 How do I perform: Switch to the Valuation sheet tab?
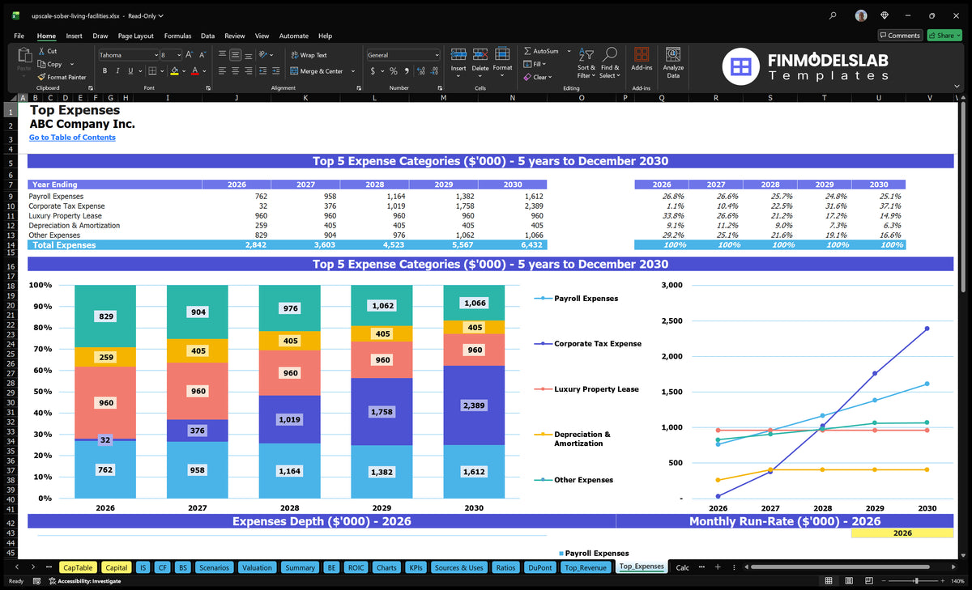[257, 567]
